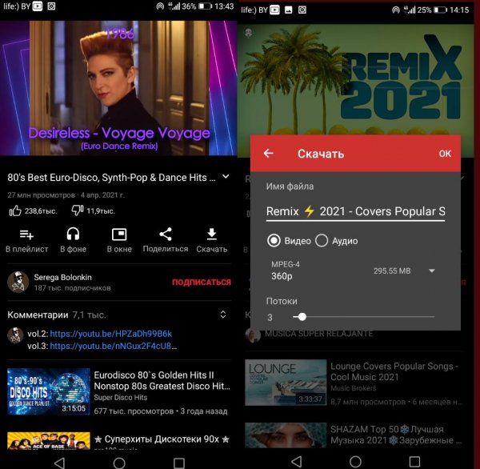Confirm download with OK
This screenshot has height=469, width=480.
pyautogui.click(x=445, y=154)
